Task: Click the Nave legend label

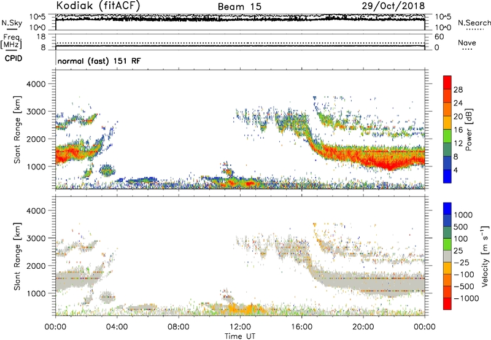Action: [467, 42]
